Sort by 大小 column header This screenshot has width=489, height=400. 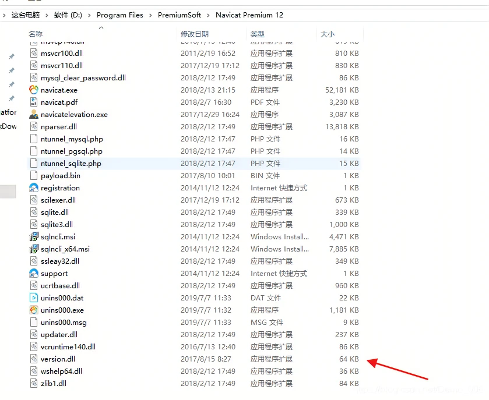tap(328, 34)
